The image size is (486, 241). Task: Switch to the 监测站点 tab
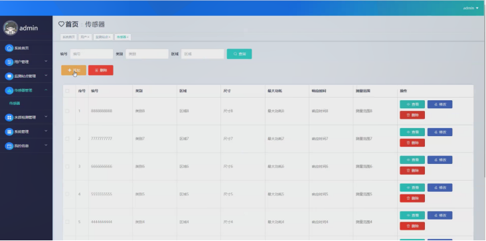pyautogui.click(x=102, y=37)
